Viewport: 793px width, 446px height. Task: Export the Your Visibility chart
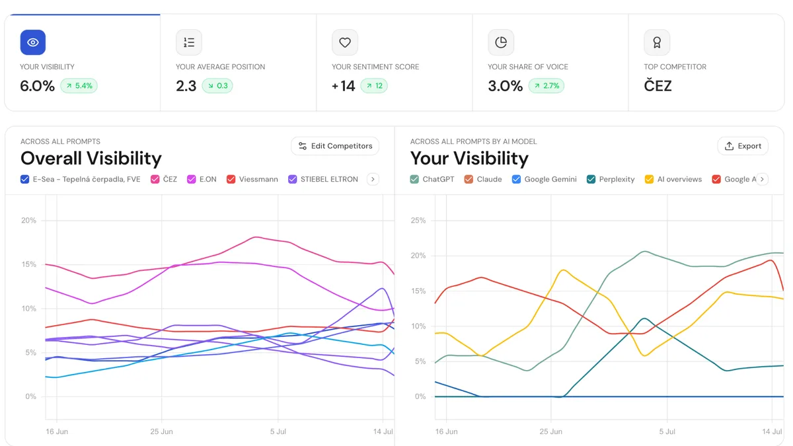(743, 146)
